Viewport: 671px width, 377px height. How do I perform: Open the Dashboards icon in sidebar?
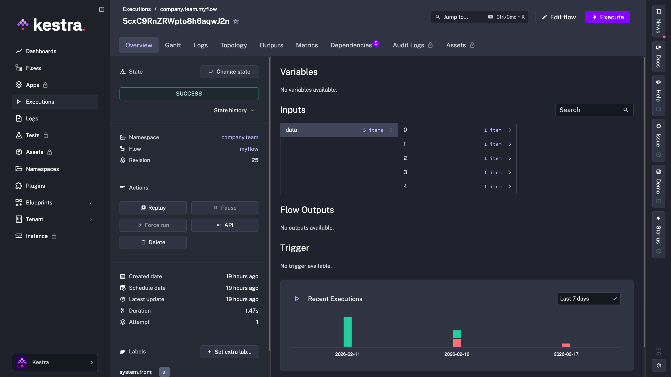[x=19, y=51]
